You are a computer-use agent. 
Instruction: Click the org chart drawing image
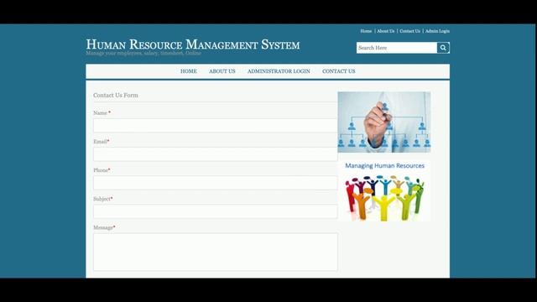tap(384, 122)
